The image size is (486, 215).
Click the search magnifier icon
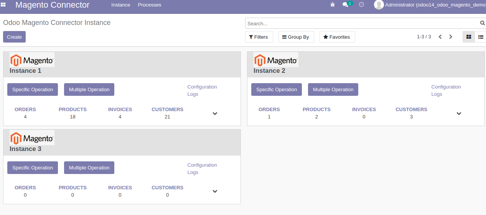[x=483, y=23]
